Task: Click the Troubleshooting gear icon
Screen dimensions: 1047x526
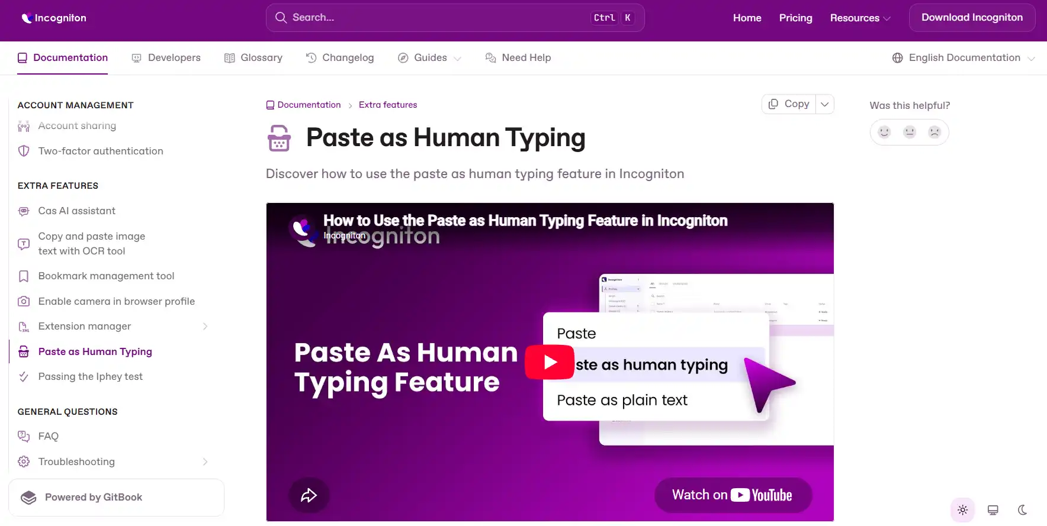Action: tap(24, 462)
